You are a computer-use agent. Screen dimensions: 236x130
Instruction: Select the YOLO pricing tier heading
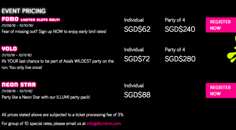9,49
